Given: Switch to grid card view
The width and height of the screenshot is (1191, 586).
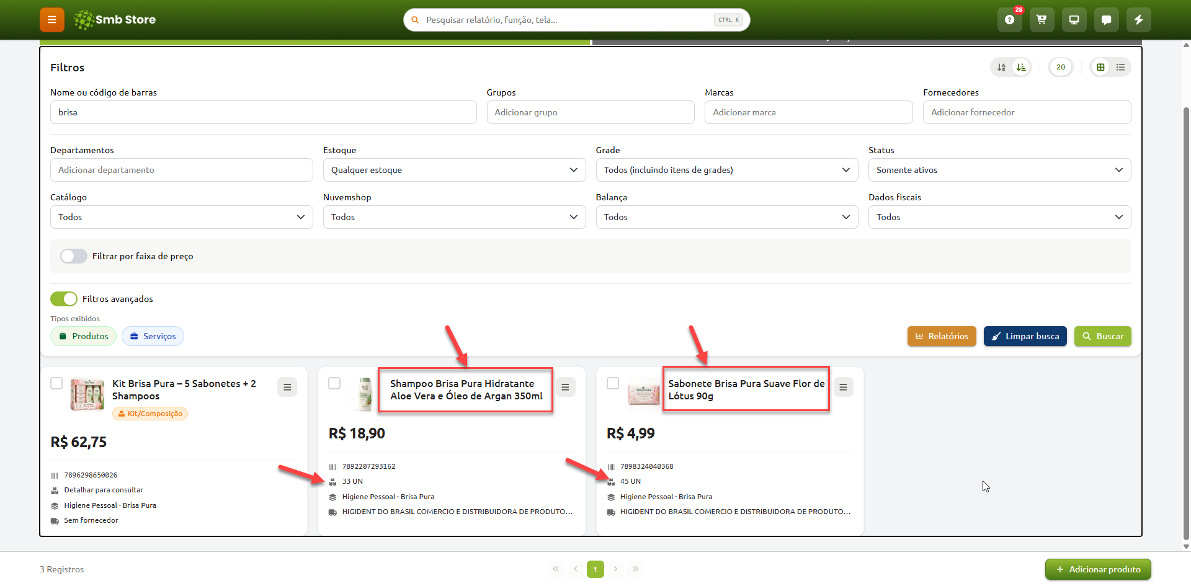Looking at the screenshot, I should tap(1100, 67).
